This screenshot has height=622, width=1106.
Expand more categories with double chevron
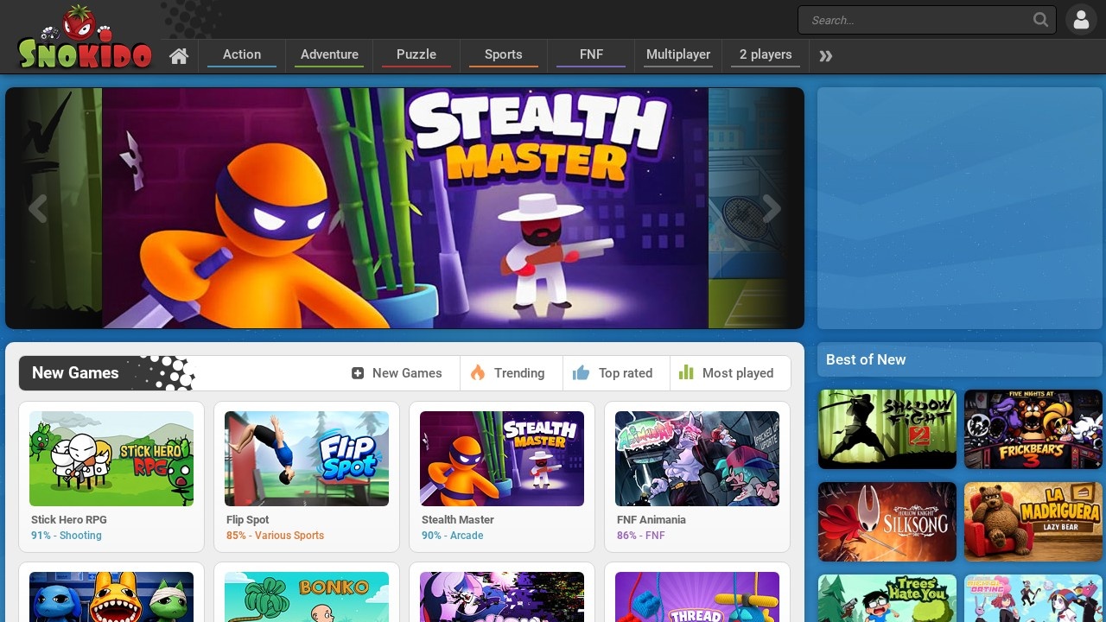click(x=826, y=56)
